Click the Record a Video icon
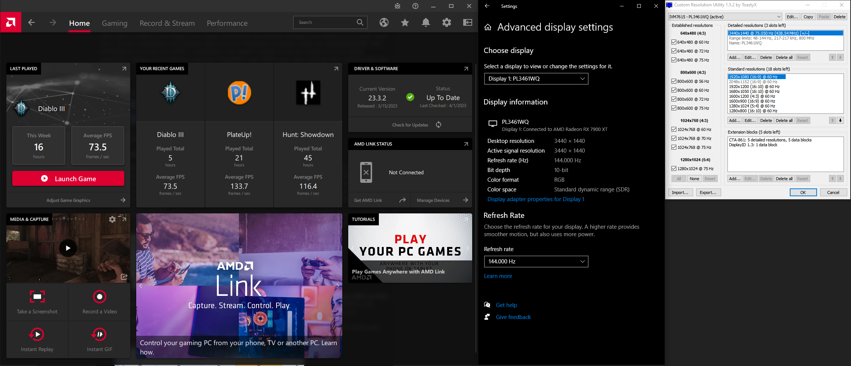This screenshot has height=366, width=851. (x=100, y=297)
